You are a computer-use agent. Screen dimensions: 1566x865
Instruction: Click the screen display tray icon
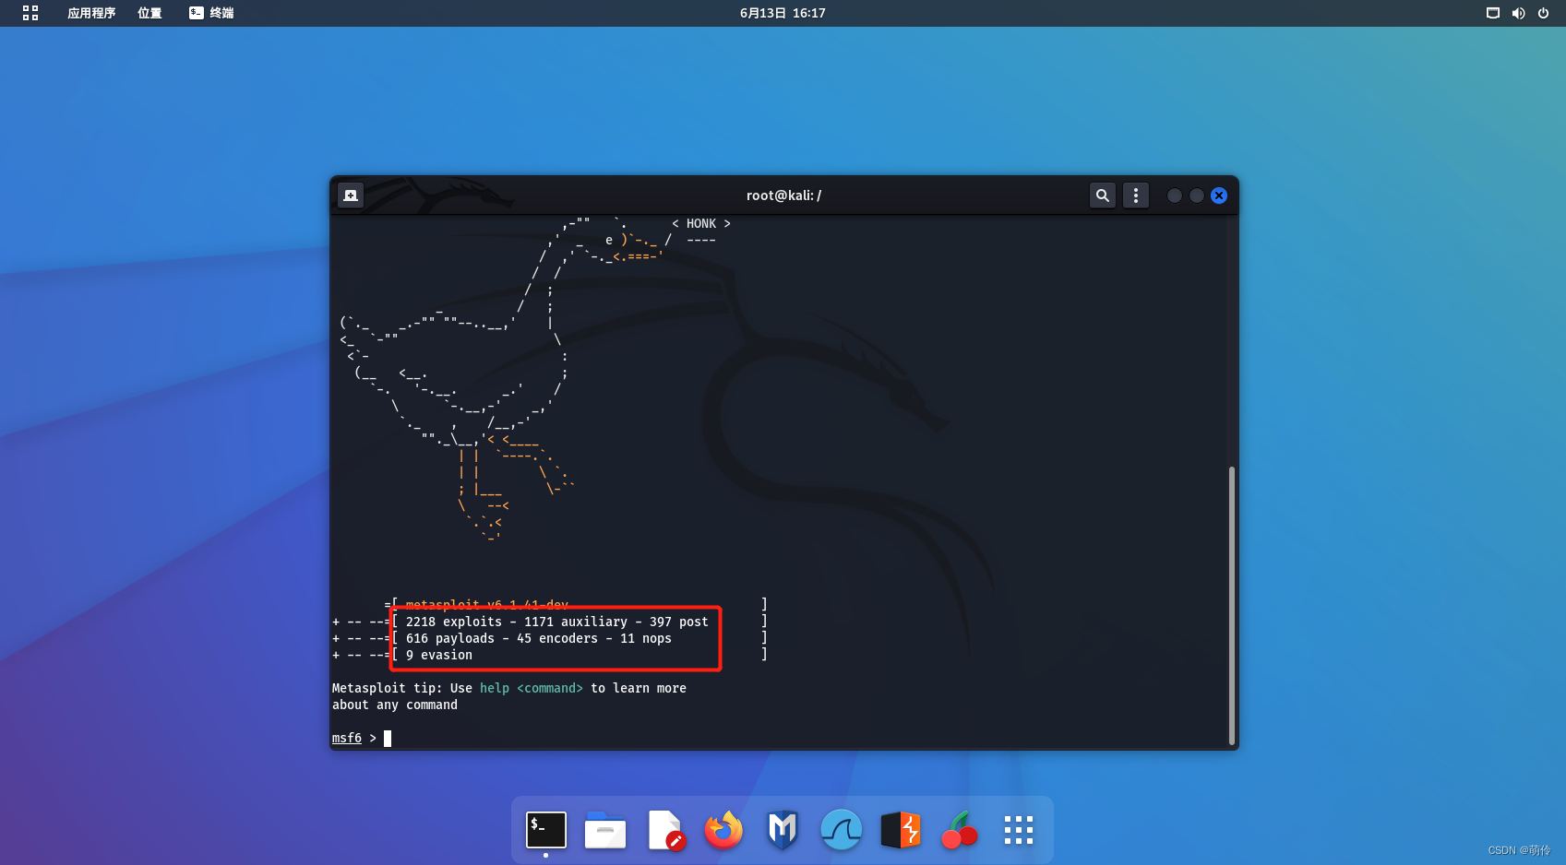point(1493,13)
